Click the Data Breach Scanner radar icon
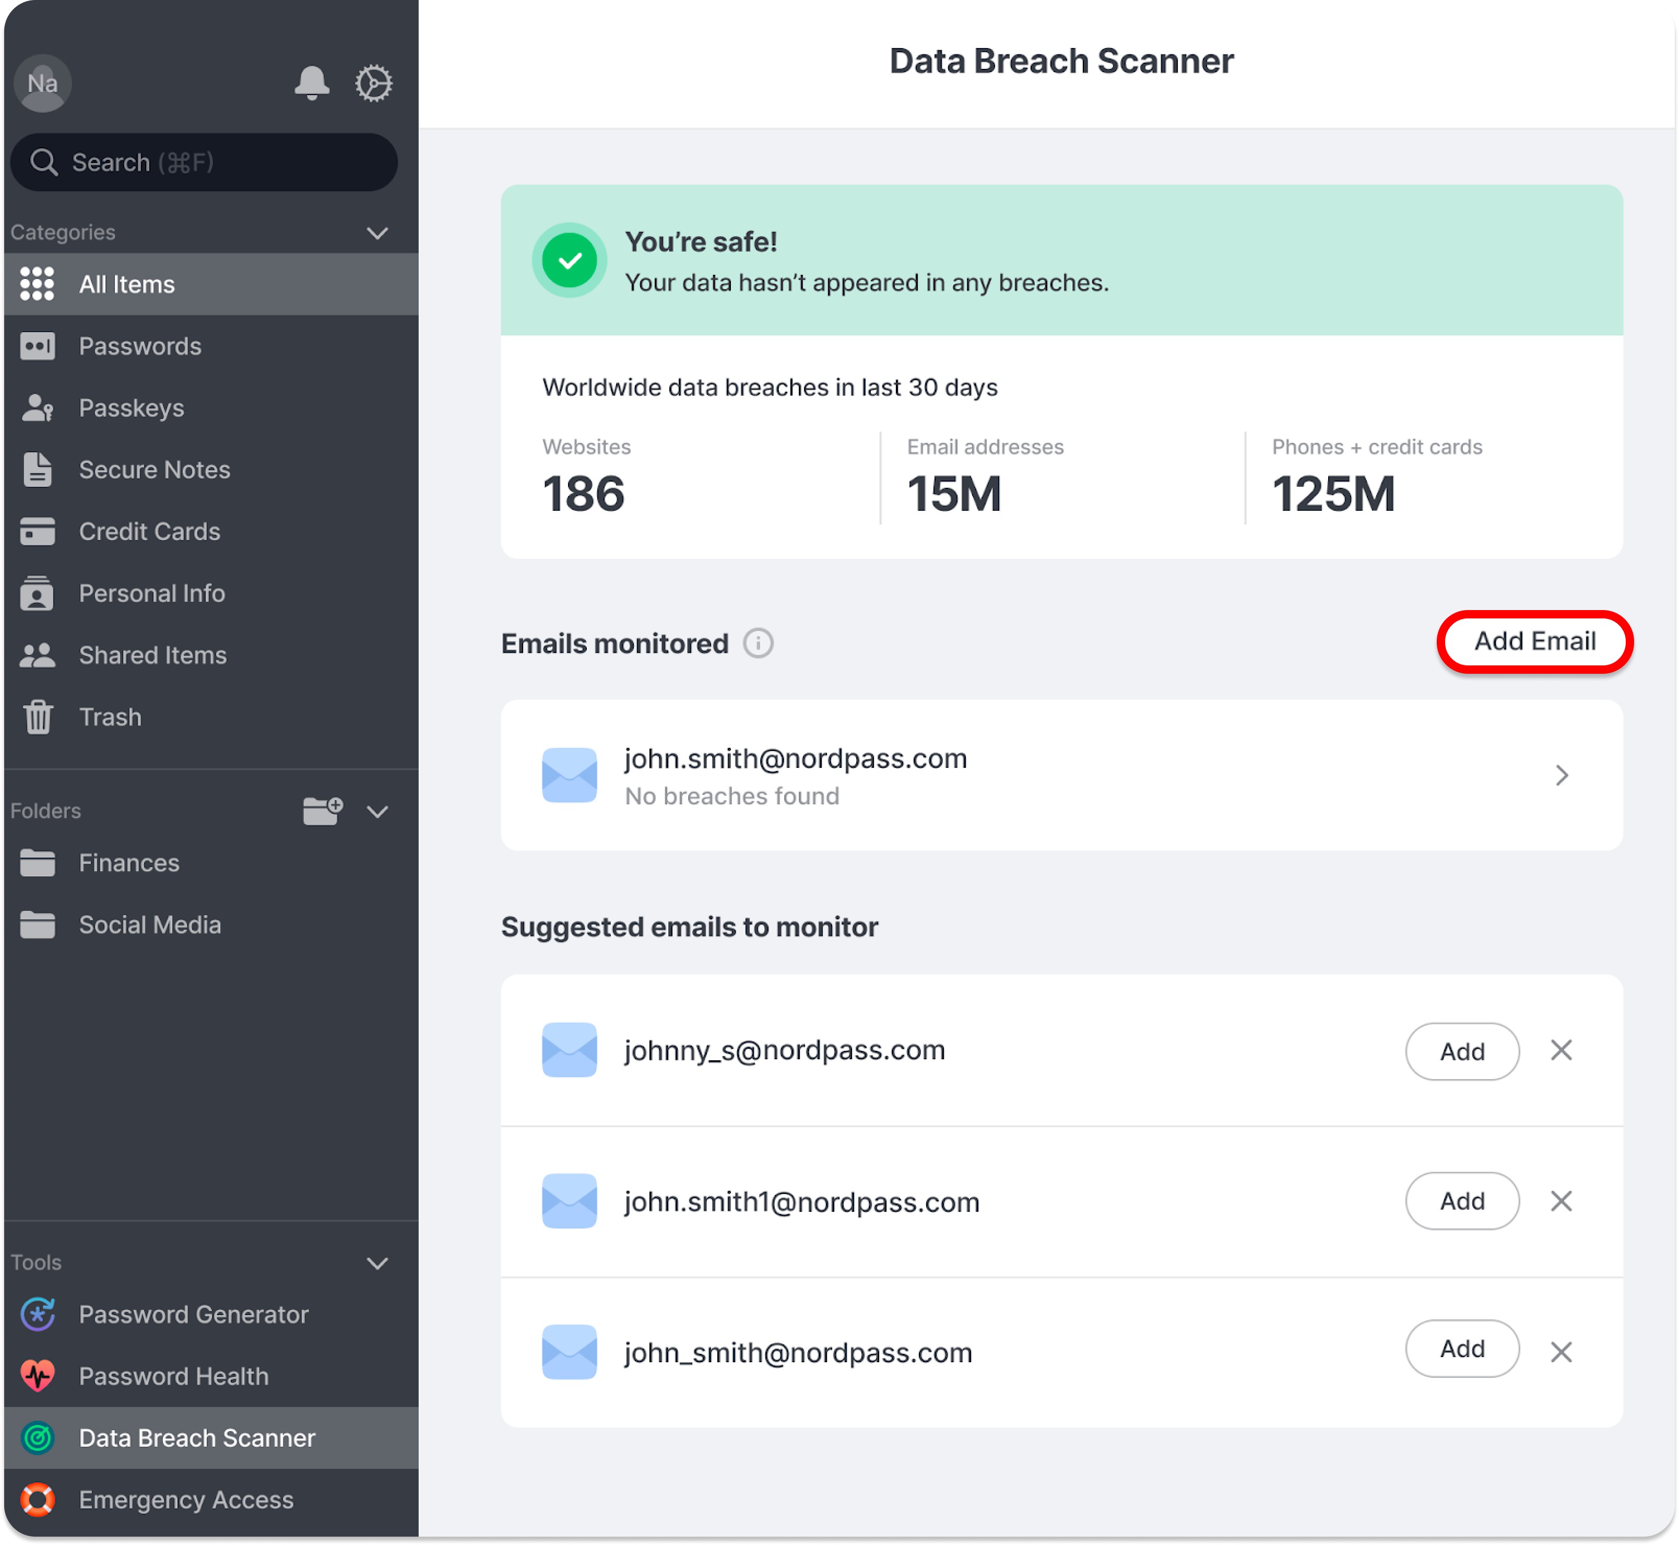The image size is (1679, 1545). click(x=38, y=1438)
